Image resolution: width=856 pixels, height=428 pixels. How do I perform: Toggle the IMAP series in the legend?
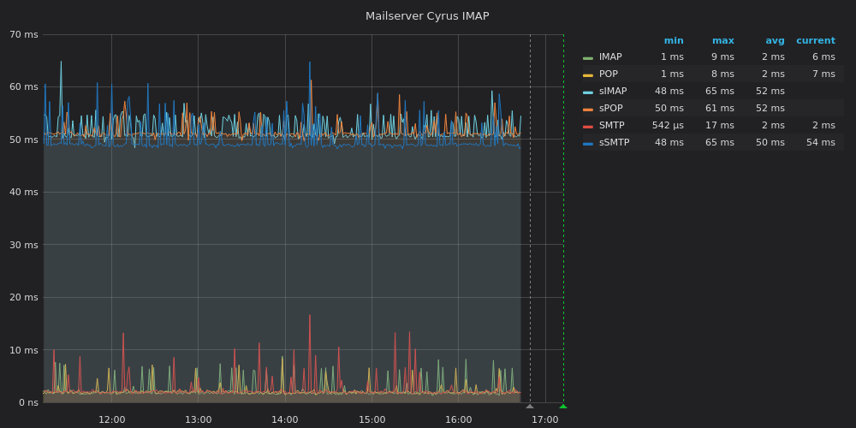pyautogui.click(x=610, y=57)
